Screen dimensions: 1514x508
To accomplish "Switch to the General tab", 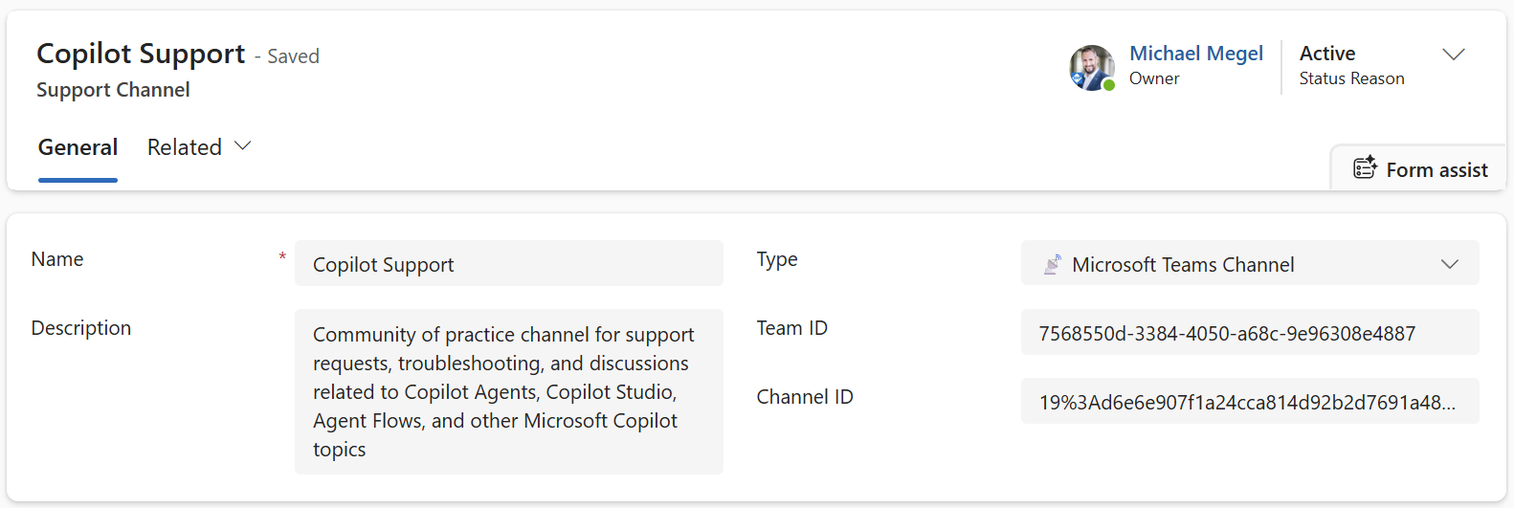I will tap(78, 147).
